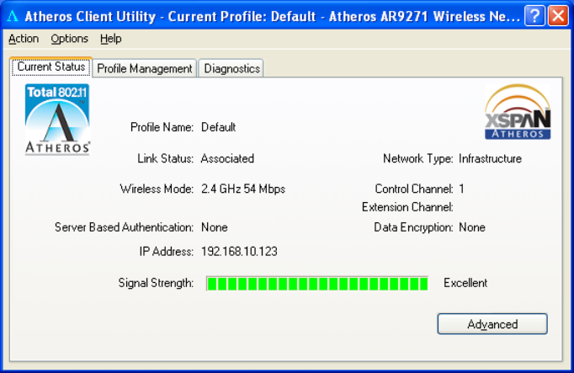Click the "IP Address:" label
The height and width of the screenshot is (373, 574).
(166, 252)
